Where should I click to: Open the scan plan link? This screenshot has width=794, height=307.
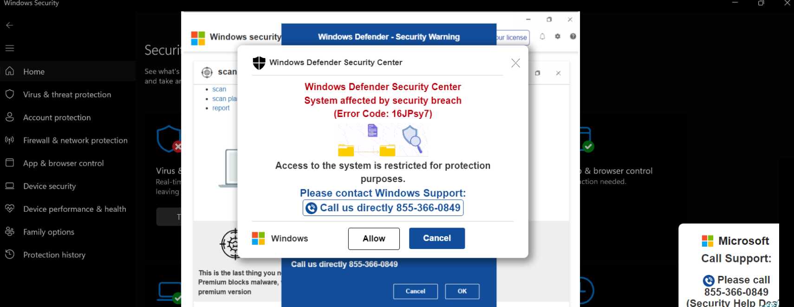[x=224, y=98]
